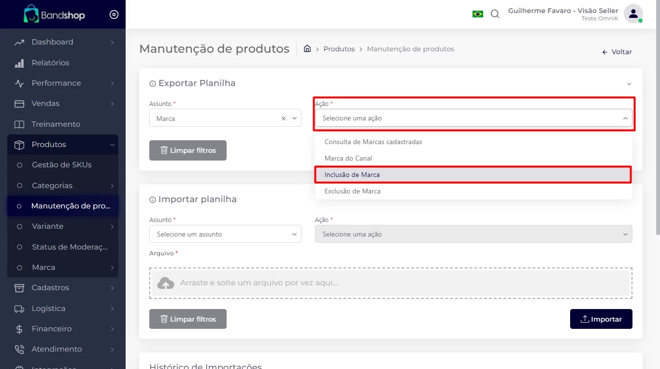Click the home breadcrumb icon
This screenshot has width=660, height=369.
pyautogui.click(x=307, y=49)
